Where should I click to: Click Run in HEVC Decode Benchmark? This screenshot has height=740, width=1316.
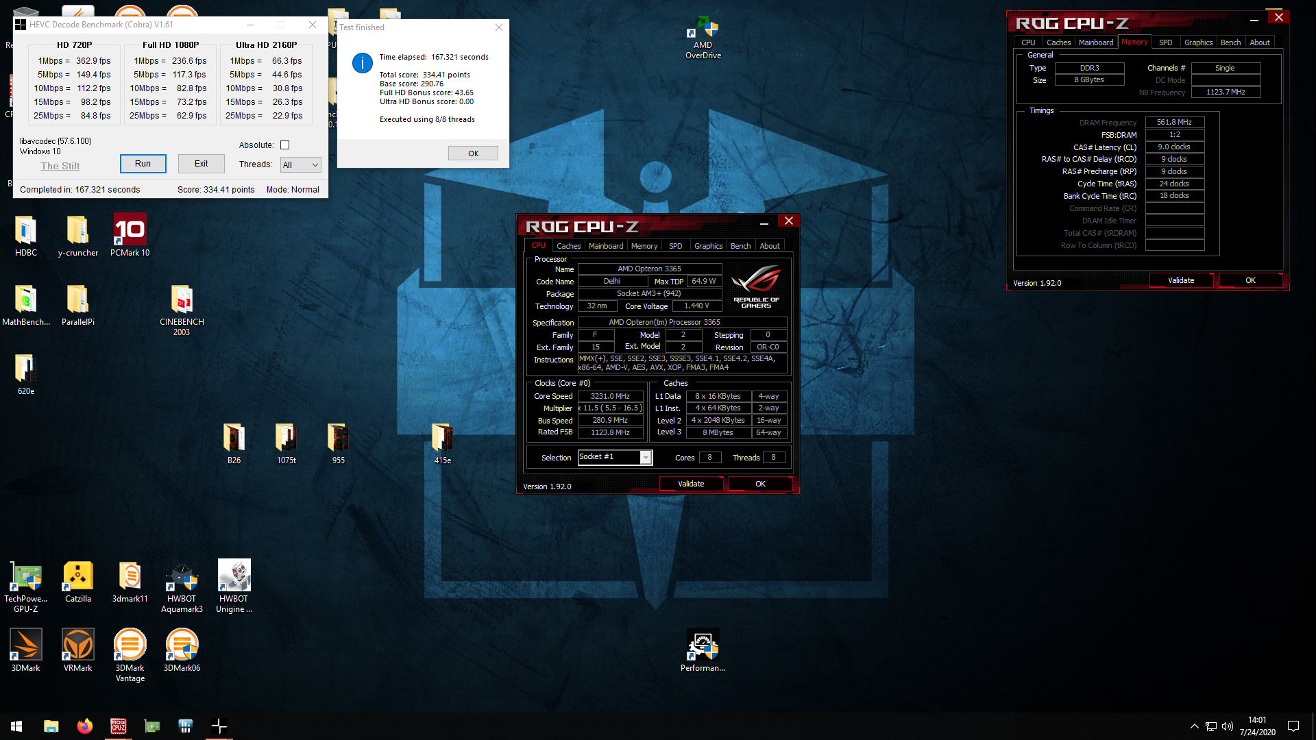tap(143, 164)
